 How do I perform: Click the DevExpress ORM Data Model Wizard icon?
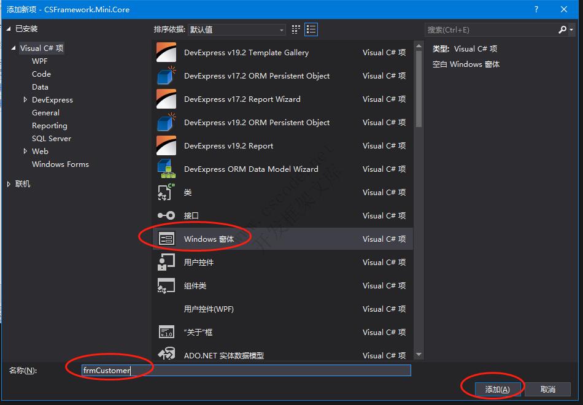[167, 169]
